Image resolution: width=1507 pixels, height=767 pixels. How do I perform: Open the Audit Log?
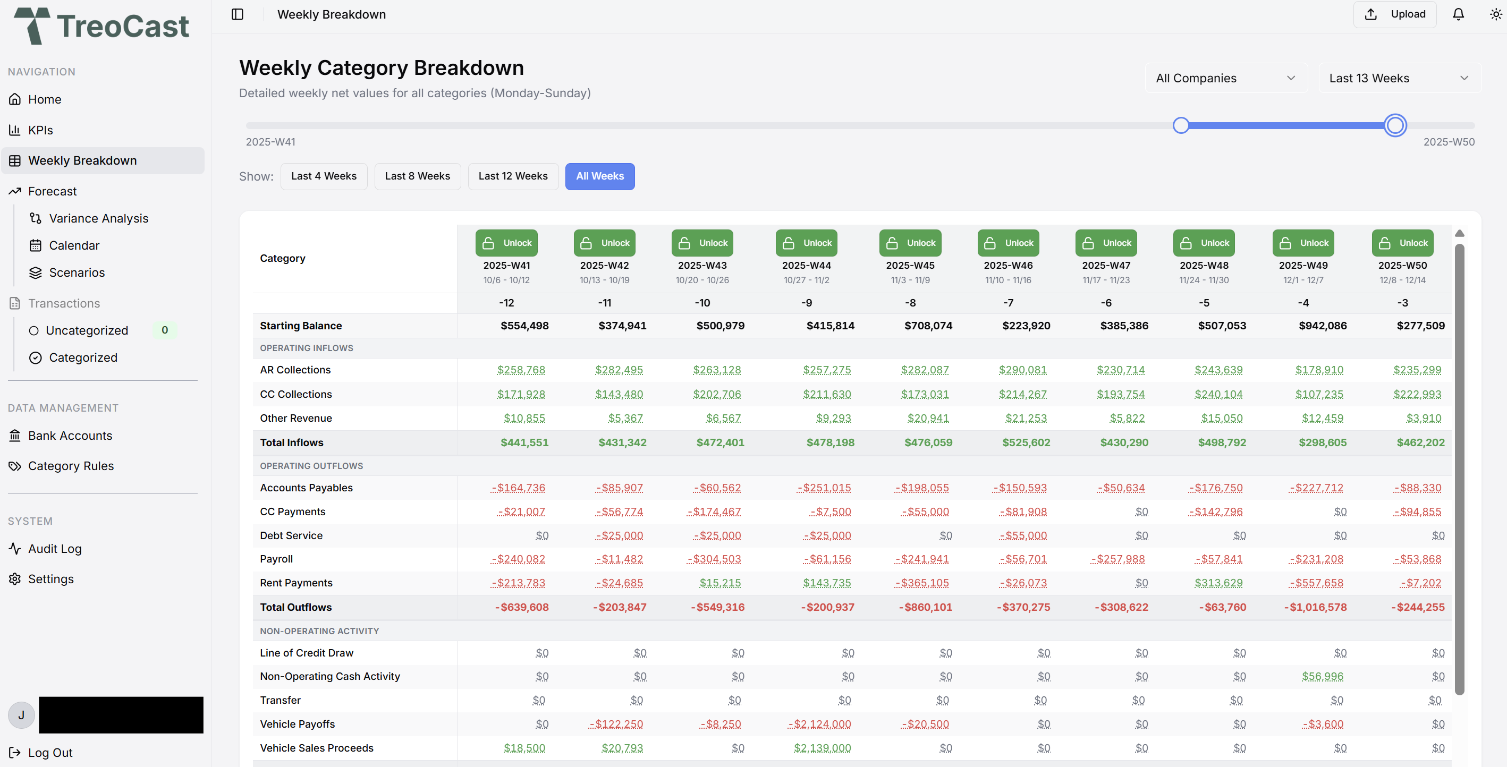pos(54,548)
